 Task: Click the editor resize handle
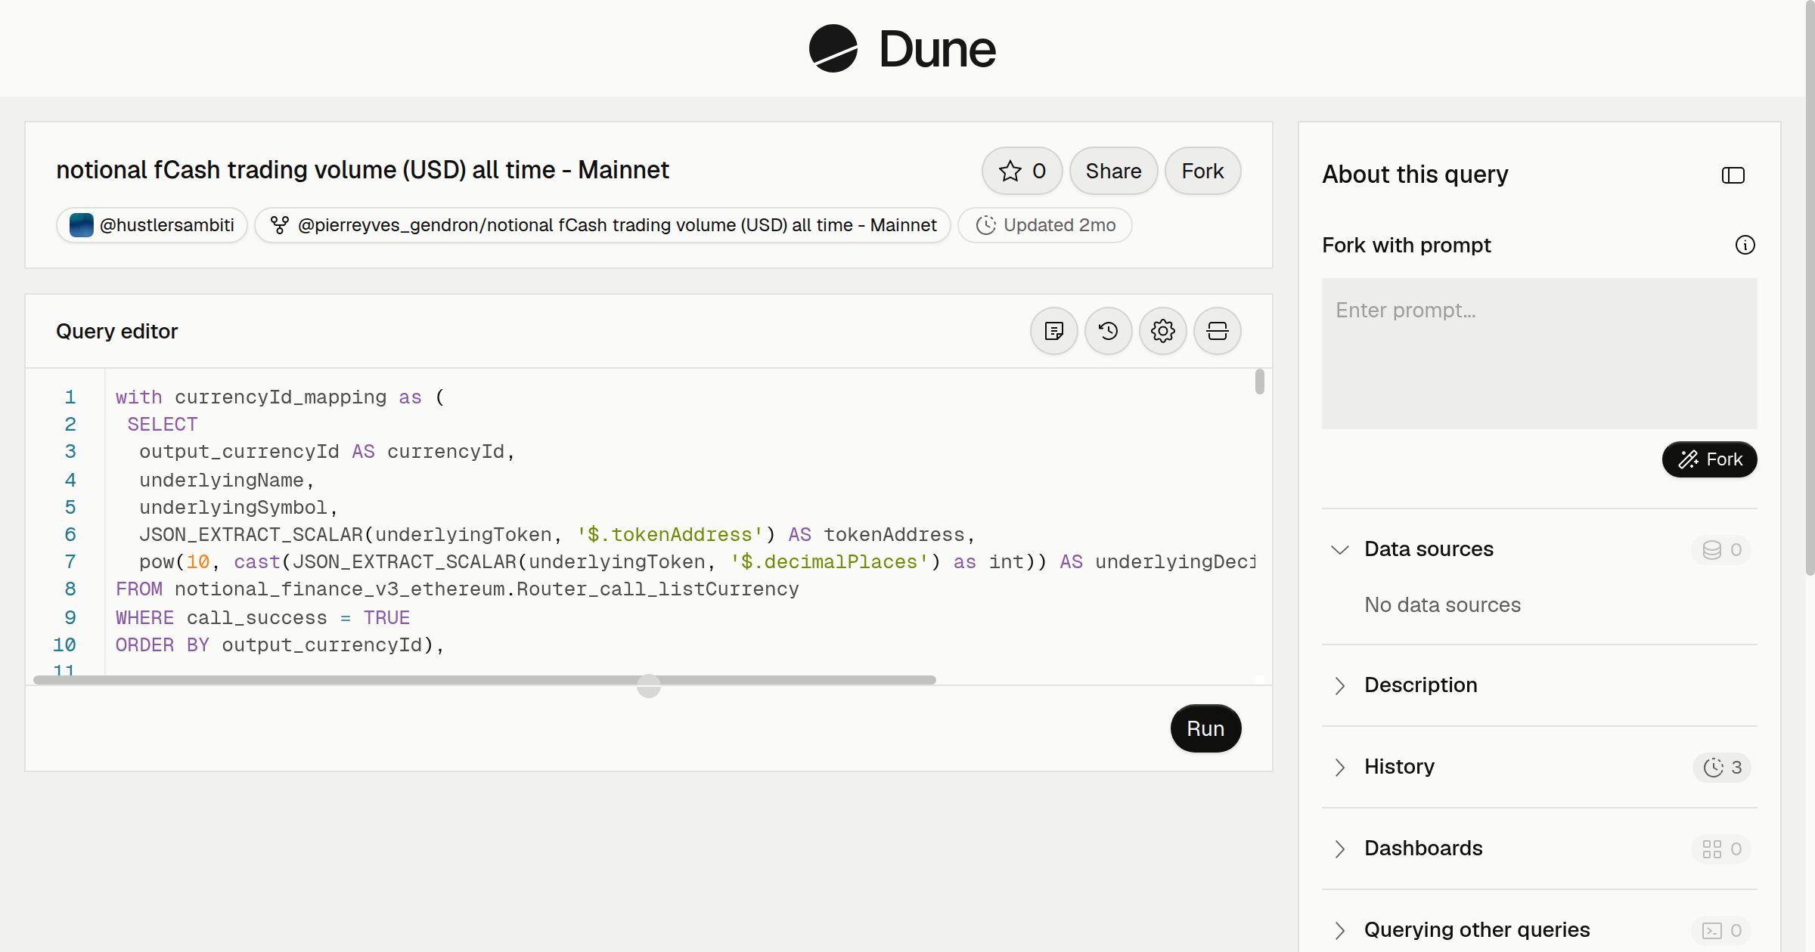[649, 686]
